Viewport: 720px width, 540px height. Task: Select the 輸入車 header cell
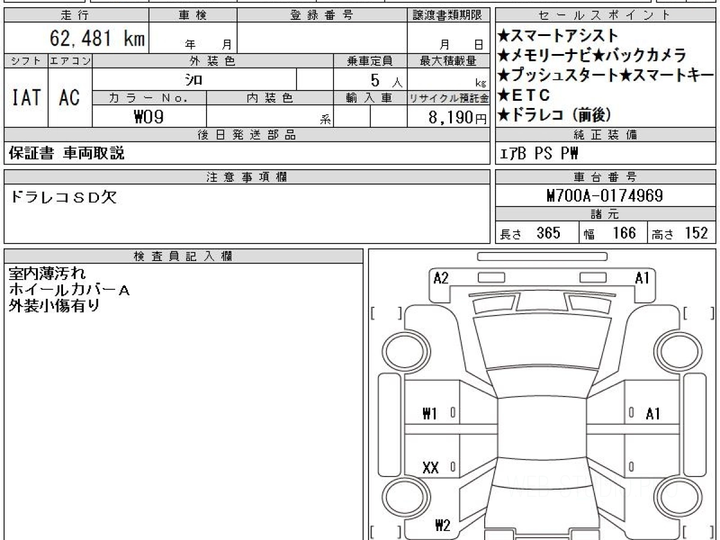click(370, 98)
